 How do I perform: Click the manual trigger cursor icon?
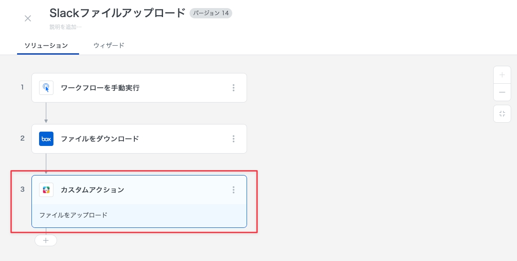pyautogui.click(x=46, y=88)
